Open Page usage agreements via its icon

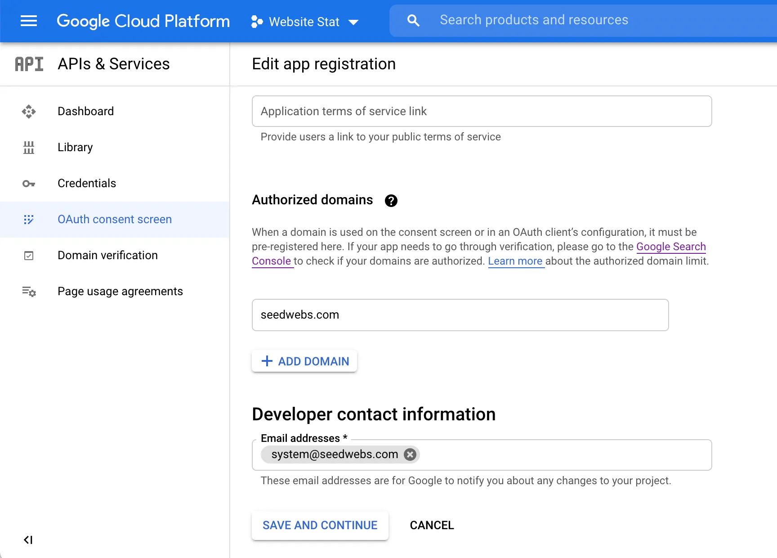tap(28, 291)
